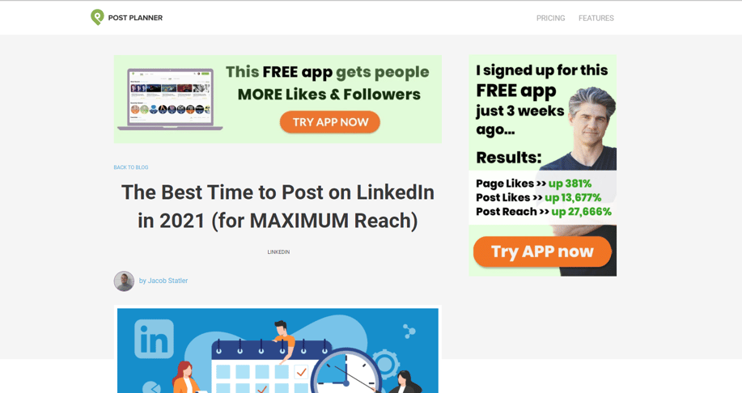The width and height of the screenshot is (742, 393).
Task: Go back via BACK TO BLOG link
Action: [131, 167]
